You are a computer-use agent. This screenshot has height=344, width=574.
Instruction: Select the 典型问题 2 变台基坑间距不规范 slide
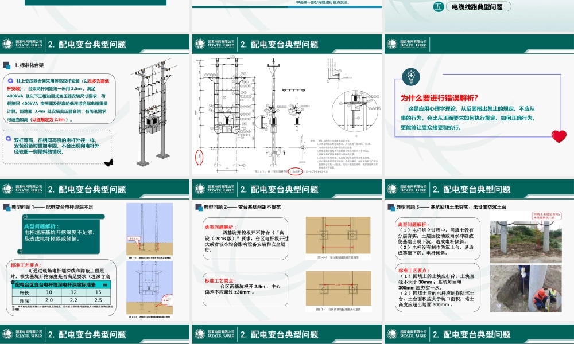[x=286, y=251]
